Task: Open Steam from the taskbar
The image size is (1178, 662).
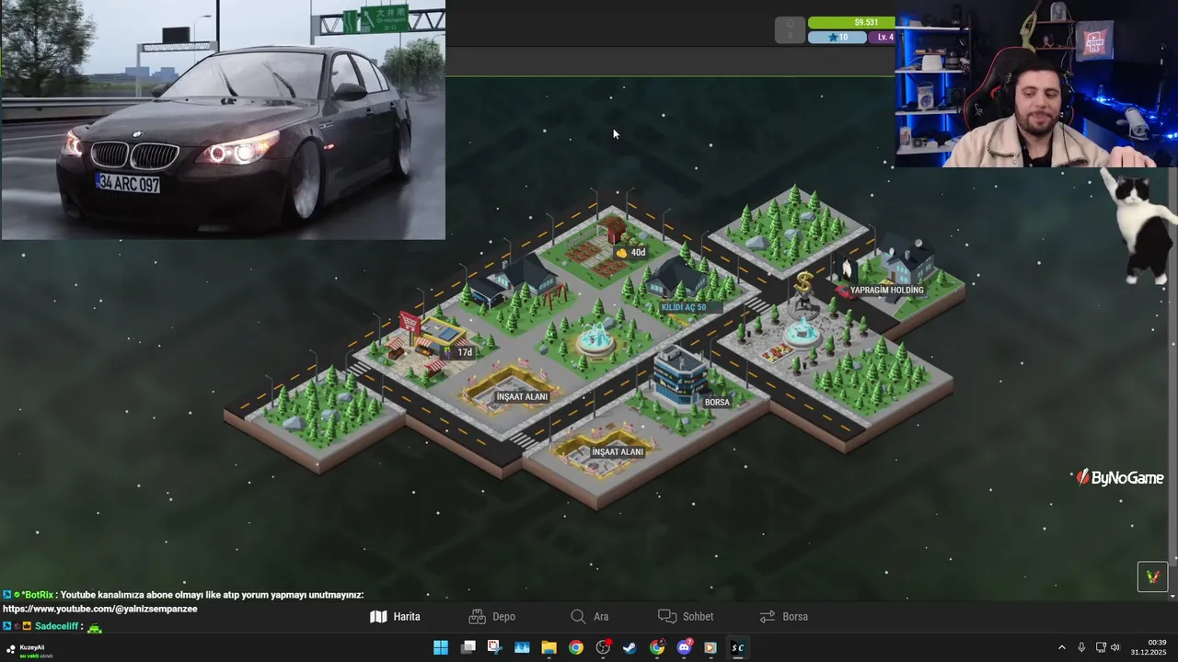Action: click(629, 647)
